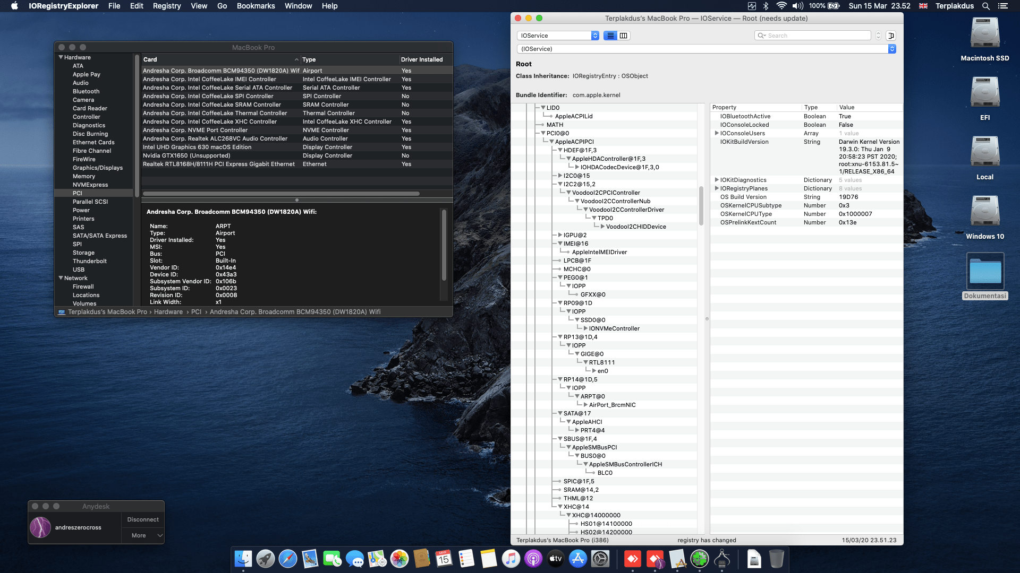Select NVMExpress in the sidebar

point(90,185)
